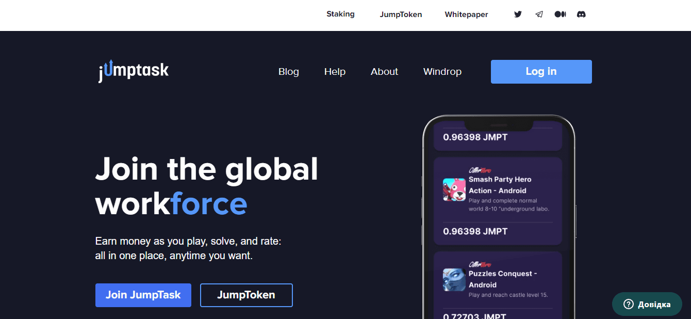Go to the Blog page
This screenshot has height=319, width=691.
[x=288, y=72]
